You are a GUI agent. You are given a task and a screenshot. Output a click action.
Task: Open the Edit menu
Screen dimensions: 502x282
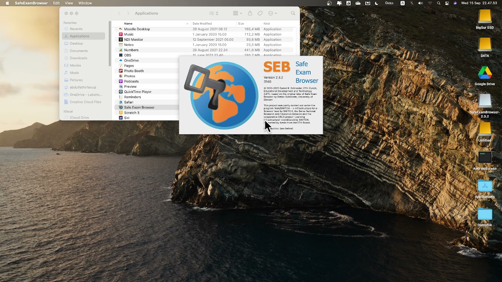coord(56,3)
